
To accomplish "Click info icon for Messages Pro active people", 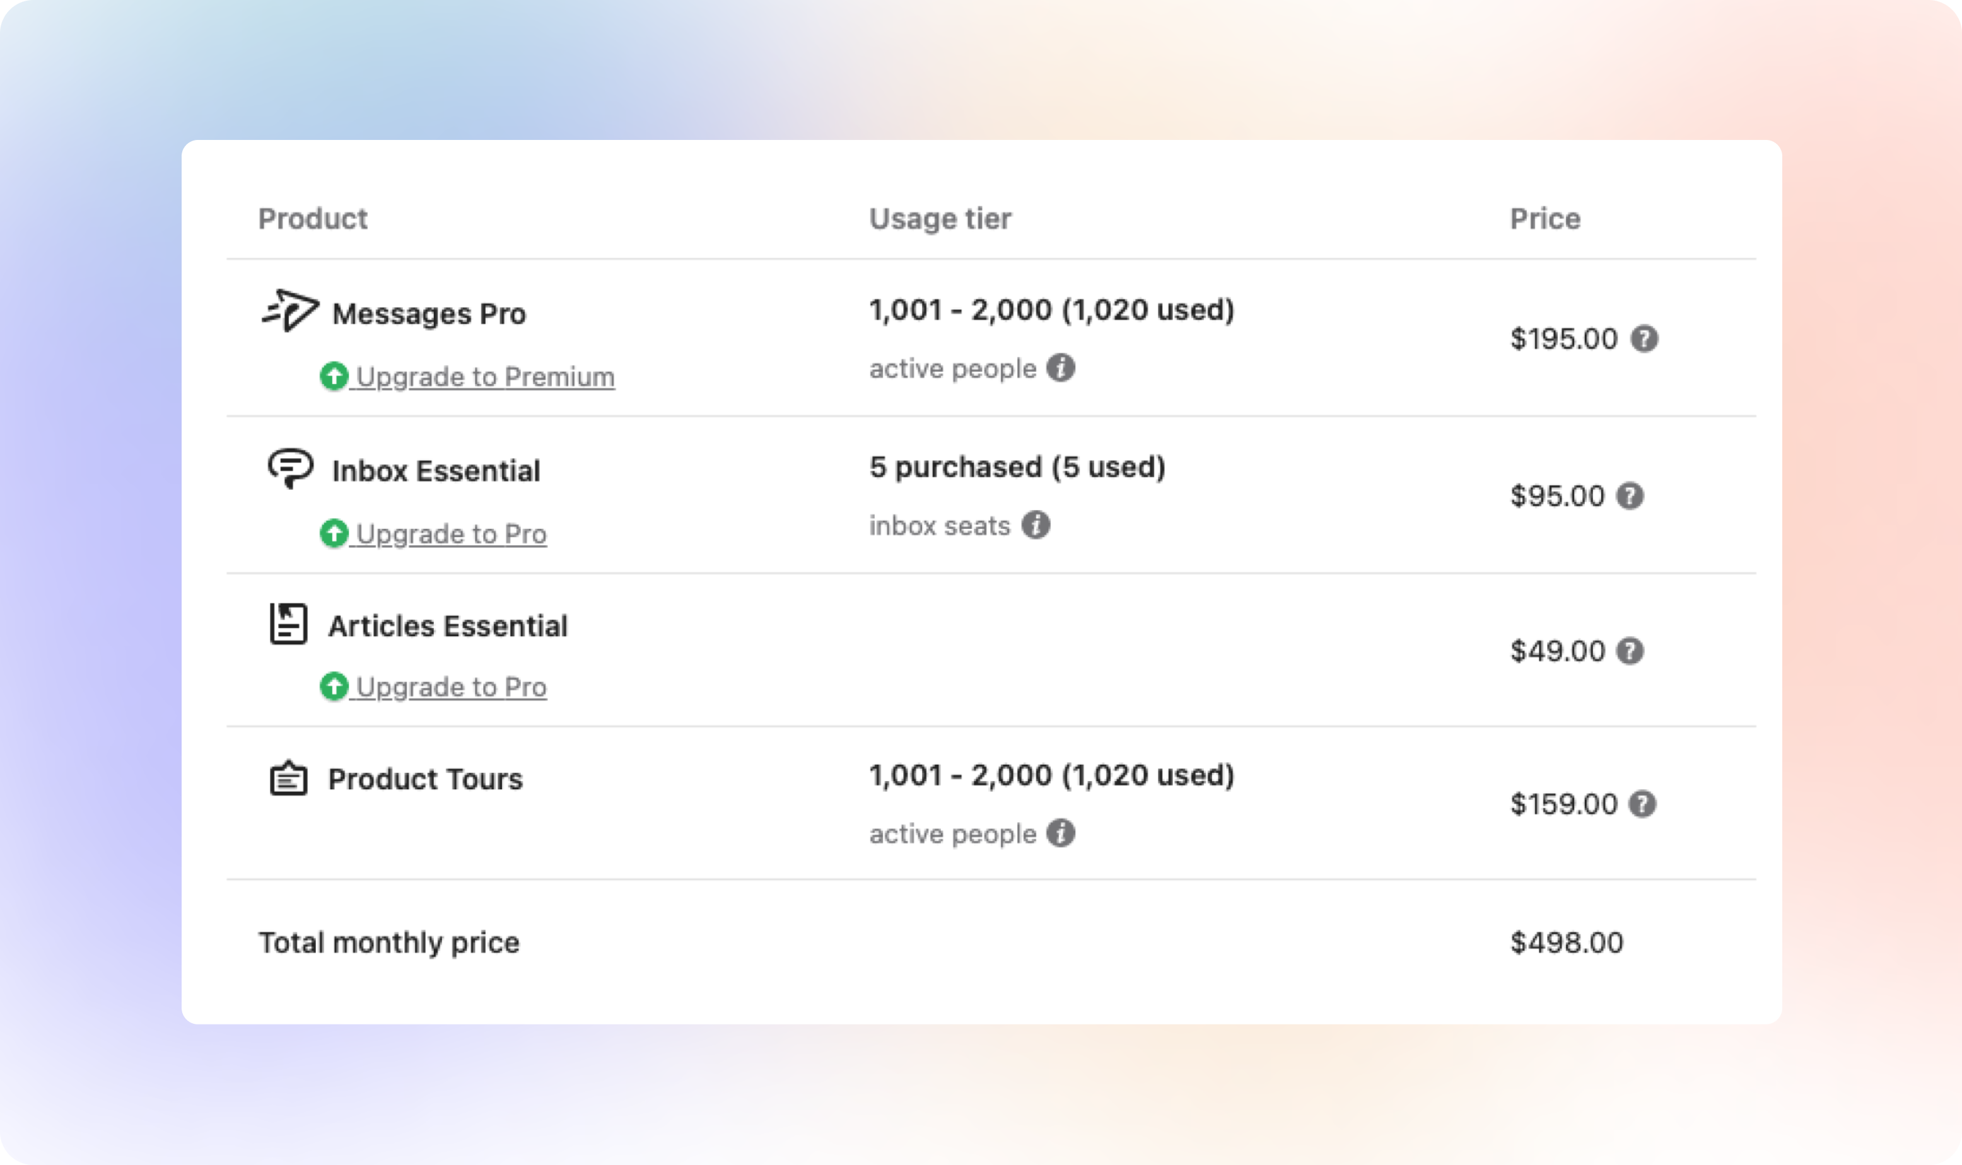I will (x=1061, y=368).
